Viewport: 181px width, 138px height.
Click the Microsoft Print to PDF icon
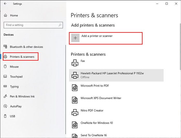[x=75, y=88]
